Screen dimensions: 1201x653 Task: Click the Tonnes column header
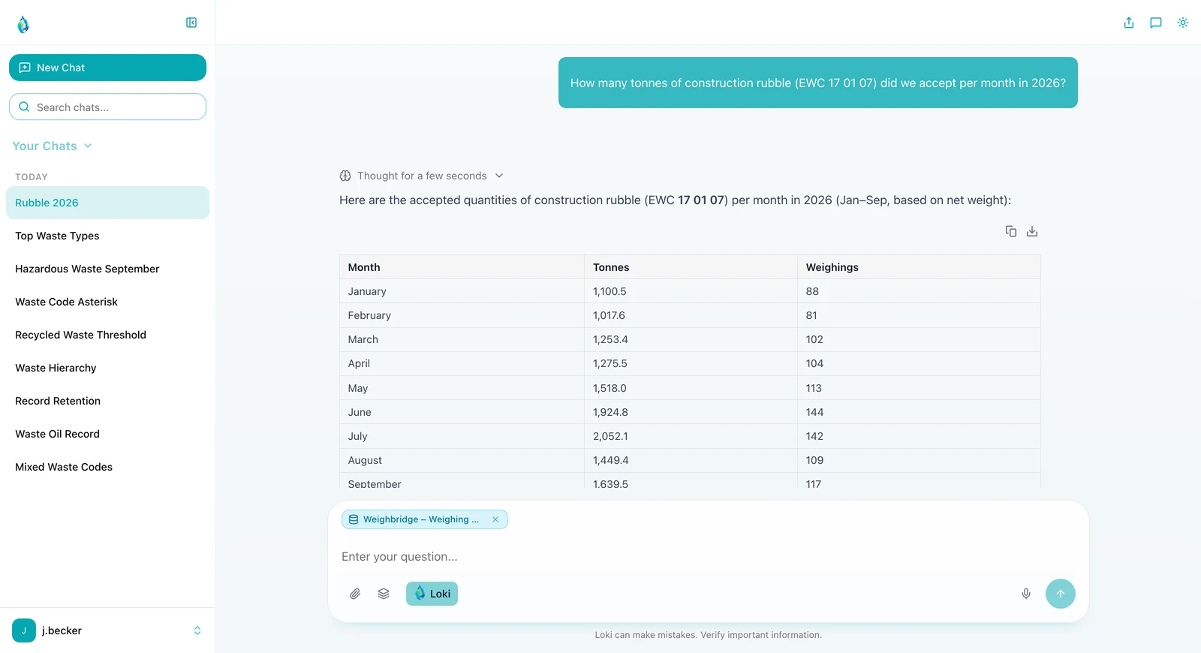(691, 267)
